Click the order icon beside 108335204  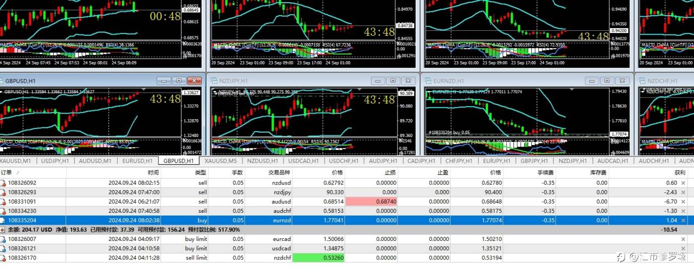[x=3, y=220]
